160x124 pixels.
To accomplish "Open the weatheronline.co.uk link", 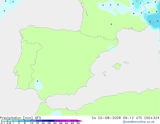I will (139, 122).
